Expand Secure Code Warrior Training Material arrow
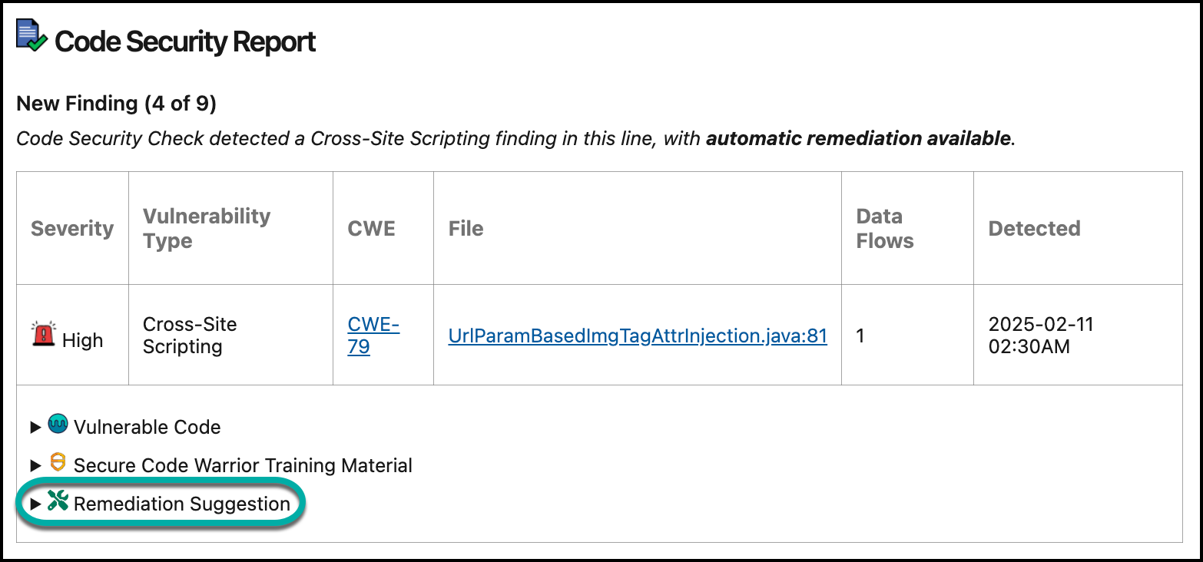 tap(35, 465)
